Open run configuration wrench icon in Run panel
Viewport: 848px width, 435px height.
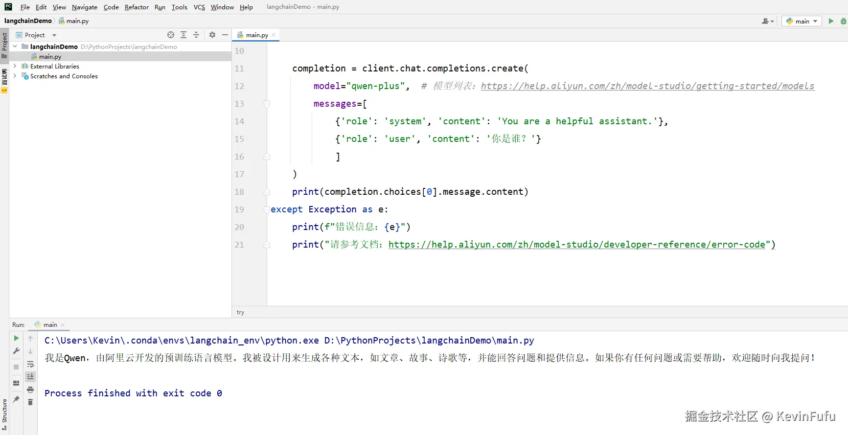tap(16, 351)
